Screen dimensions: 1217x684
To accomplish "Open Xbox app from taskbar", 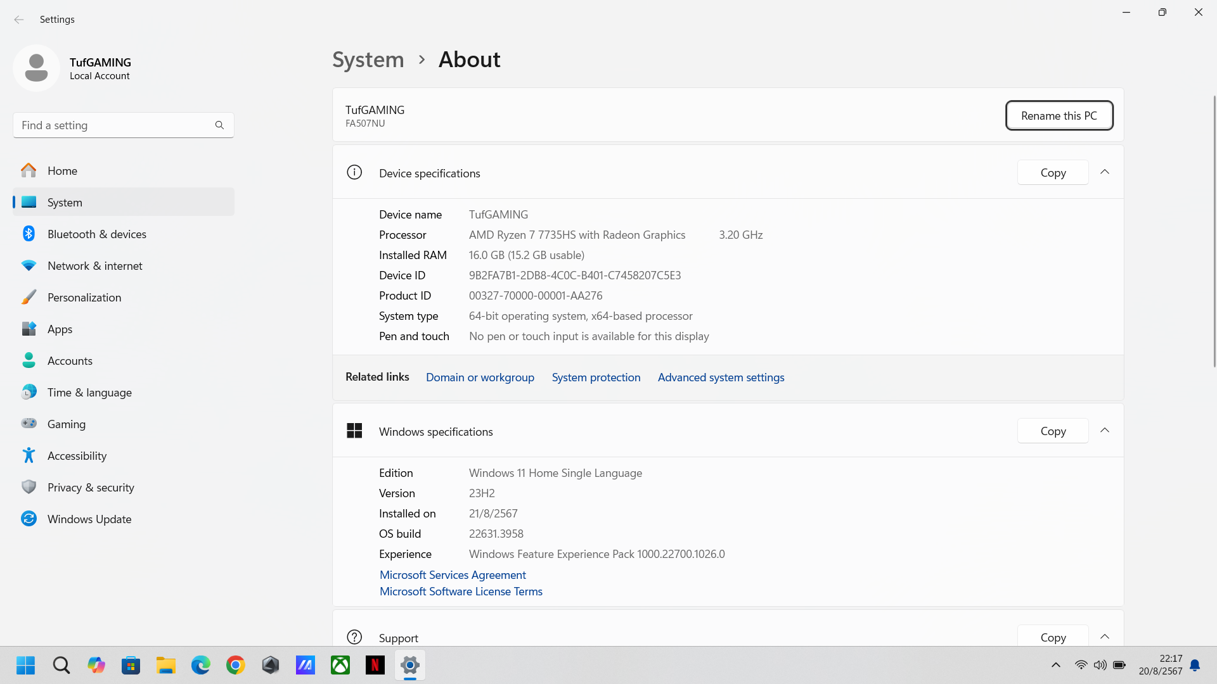I will coord(340,665).
